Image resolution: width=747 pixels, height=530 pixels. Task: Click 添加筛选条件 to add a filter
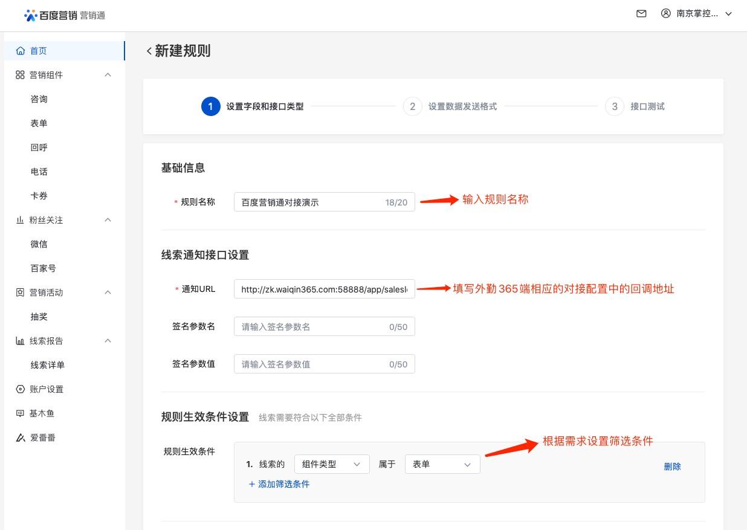tap(279, 484)
